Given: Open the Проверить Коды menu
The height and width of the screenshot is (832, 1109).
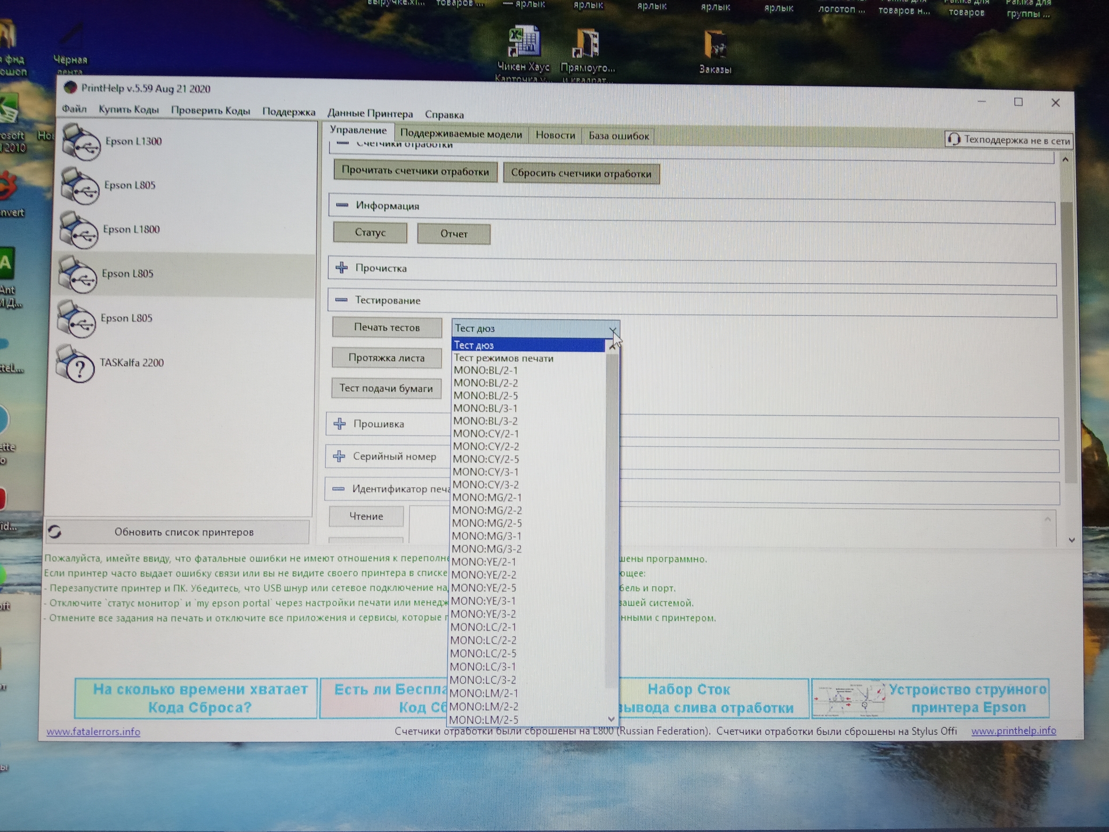Looking at the screenshot, I should 211,111.
